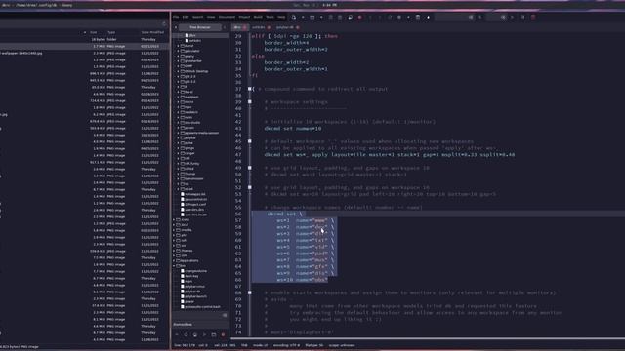
Task: Expand the github-desktop folder in tree
Action: [x=178, y=71]
